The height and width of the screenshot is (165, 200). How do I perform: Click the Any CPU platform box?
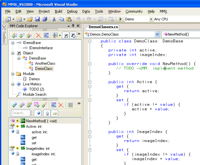177,19
